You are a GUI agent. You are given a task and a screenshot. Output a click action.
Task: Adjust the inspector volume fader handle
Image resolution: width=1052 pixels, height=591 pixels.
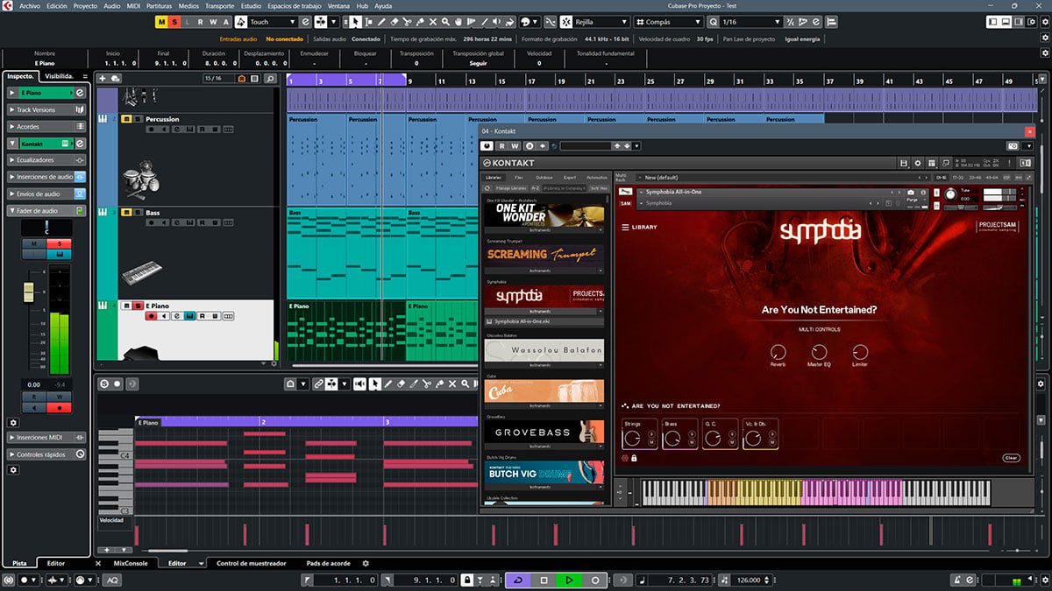pyautogui.click(x=28, y=291)
